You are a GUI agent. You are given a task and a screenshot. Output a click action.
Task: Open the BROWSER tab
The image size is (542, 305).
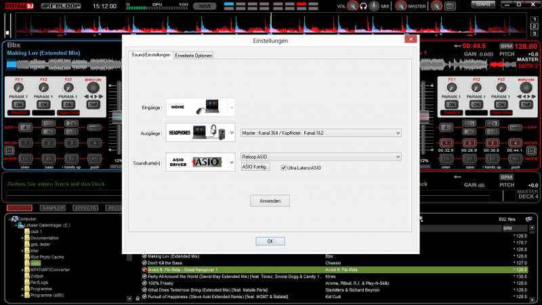pos(20,208)
